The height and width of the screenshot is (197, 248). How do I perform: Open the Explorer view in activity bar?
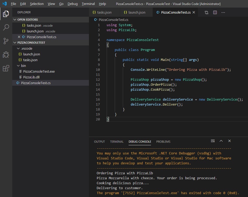point(6,14)
